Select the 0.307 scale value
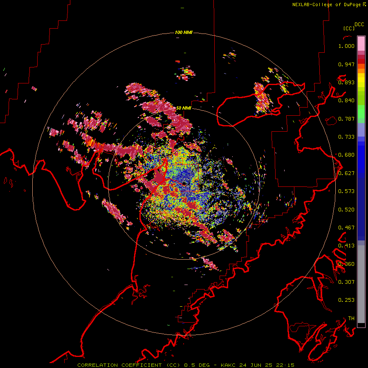Screen dimensions: 368x368 346,282
